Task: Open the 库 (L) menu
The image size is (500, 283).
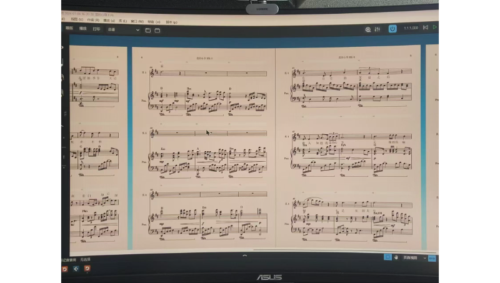Action: click(x=122, y=21)
